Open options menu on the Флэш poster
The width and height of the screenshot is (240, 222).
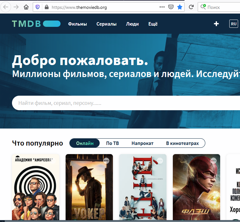(x=214, y=161)
